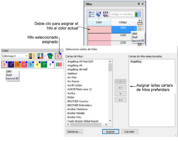Screen dimensions: 178x142
Task: Select Arc Poly thread chart
Action: (72, 77)
